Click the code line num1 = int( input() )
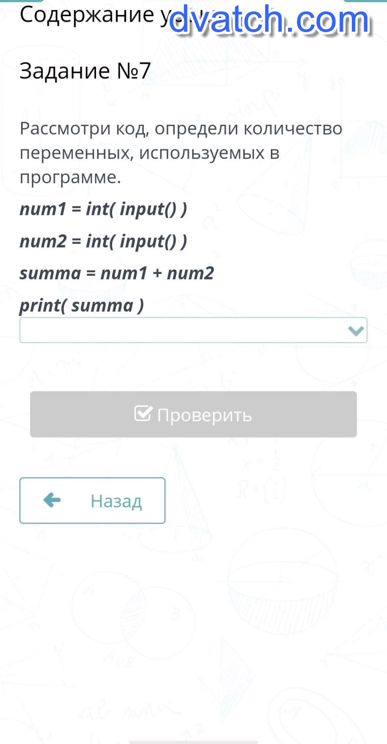The height and width of the screenshot is (744, 387). click(x=103, y=209)
